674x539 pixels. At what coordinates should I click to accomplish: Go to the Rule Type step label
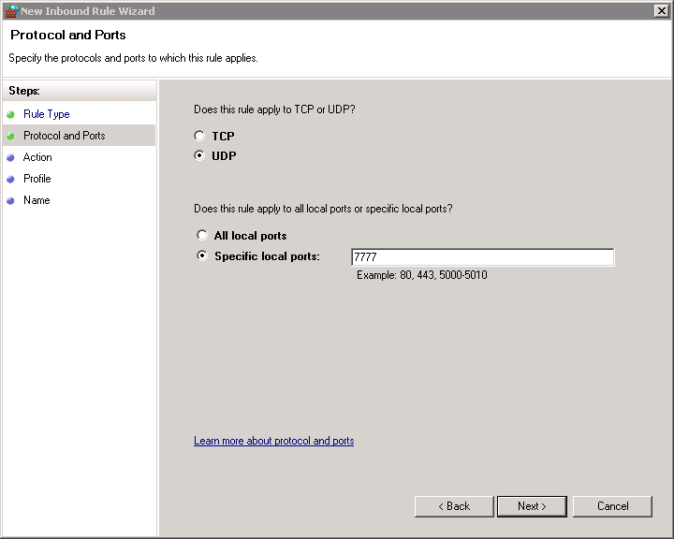[x=47, y=114]
